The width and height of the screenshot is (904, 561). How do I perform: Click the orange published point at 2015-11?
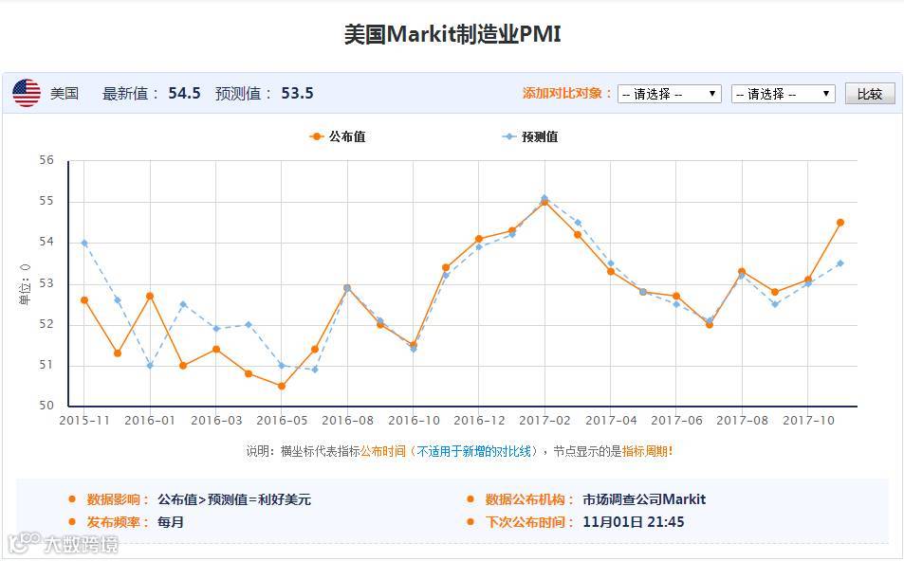84,300
